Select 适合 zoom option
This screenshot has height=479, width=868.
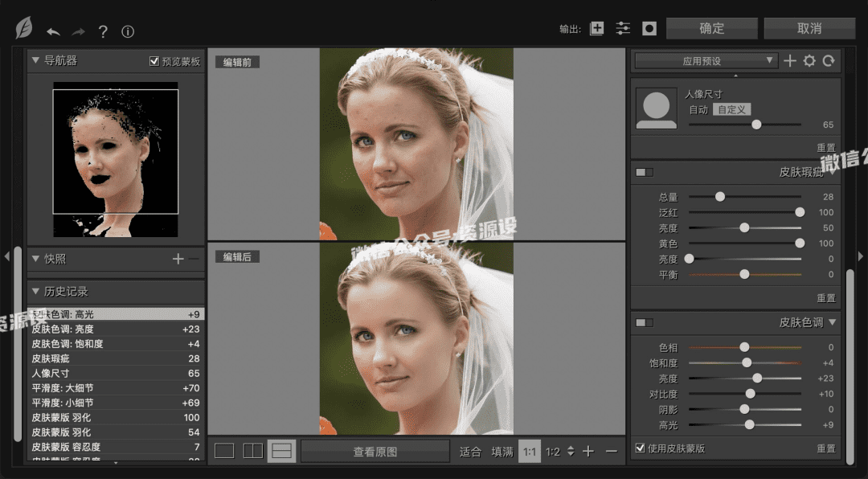click(x=470, y=452)
